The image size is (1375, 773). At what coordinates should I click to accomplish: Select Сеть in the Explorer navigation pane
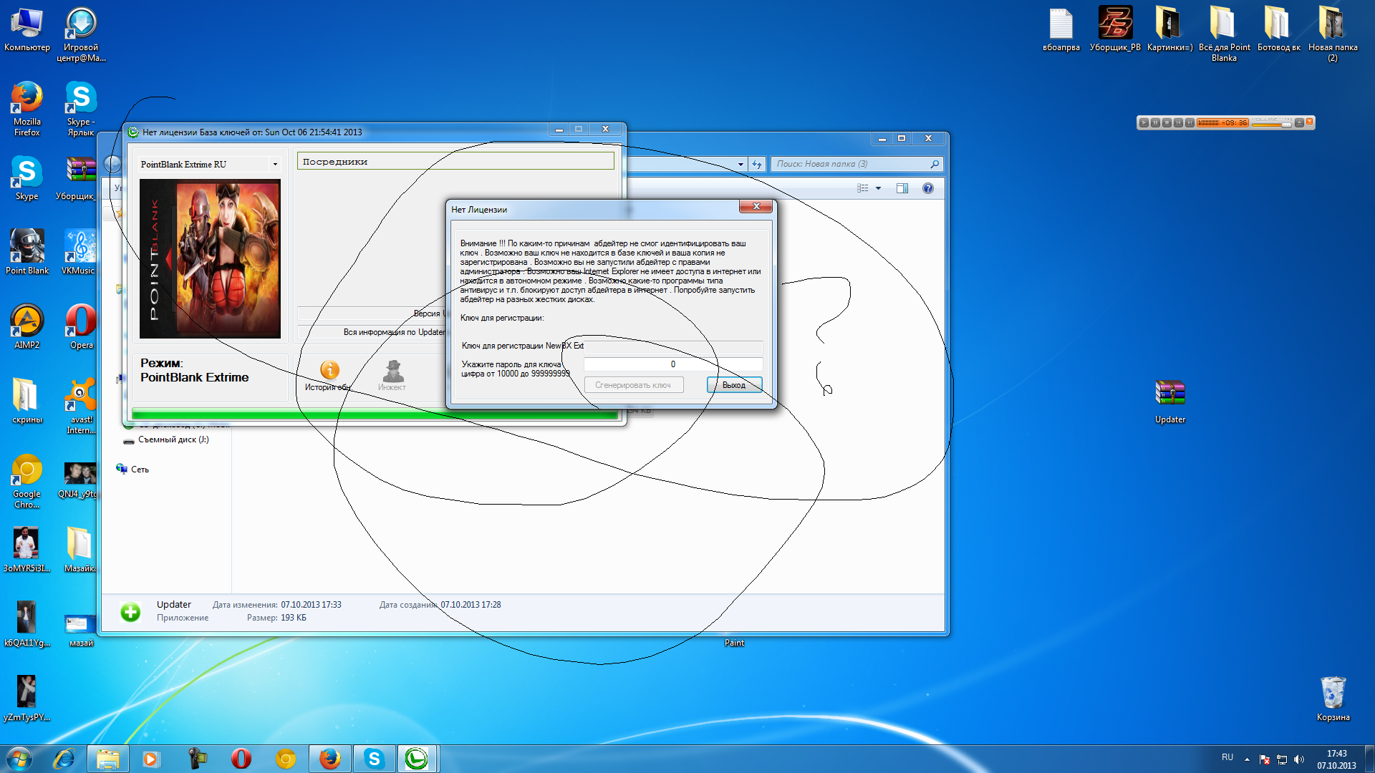140,470
